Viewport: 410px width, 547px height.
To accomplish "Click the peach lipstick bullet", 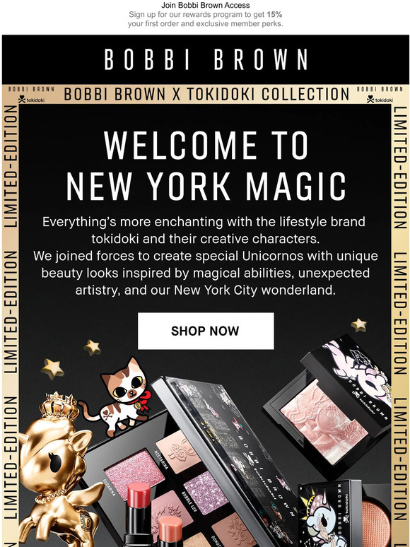I will pyautogui.click(x=170, y=531).
